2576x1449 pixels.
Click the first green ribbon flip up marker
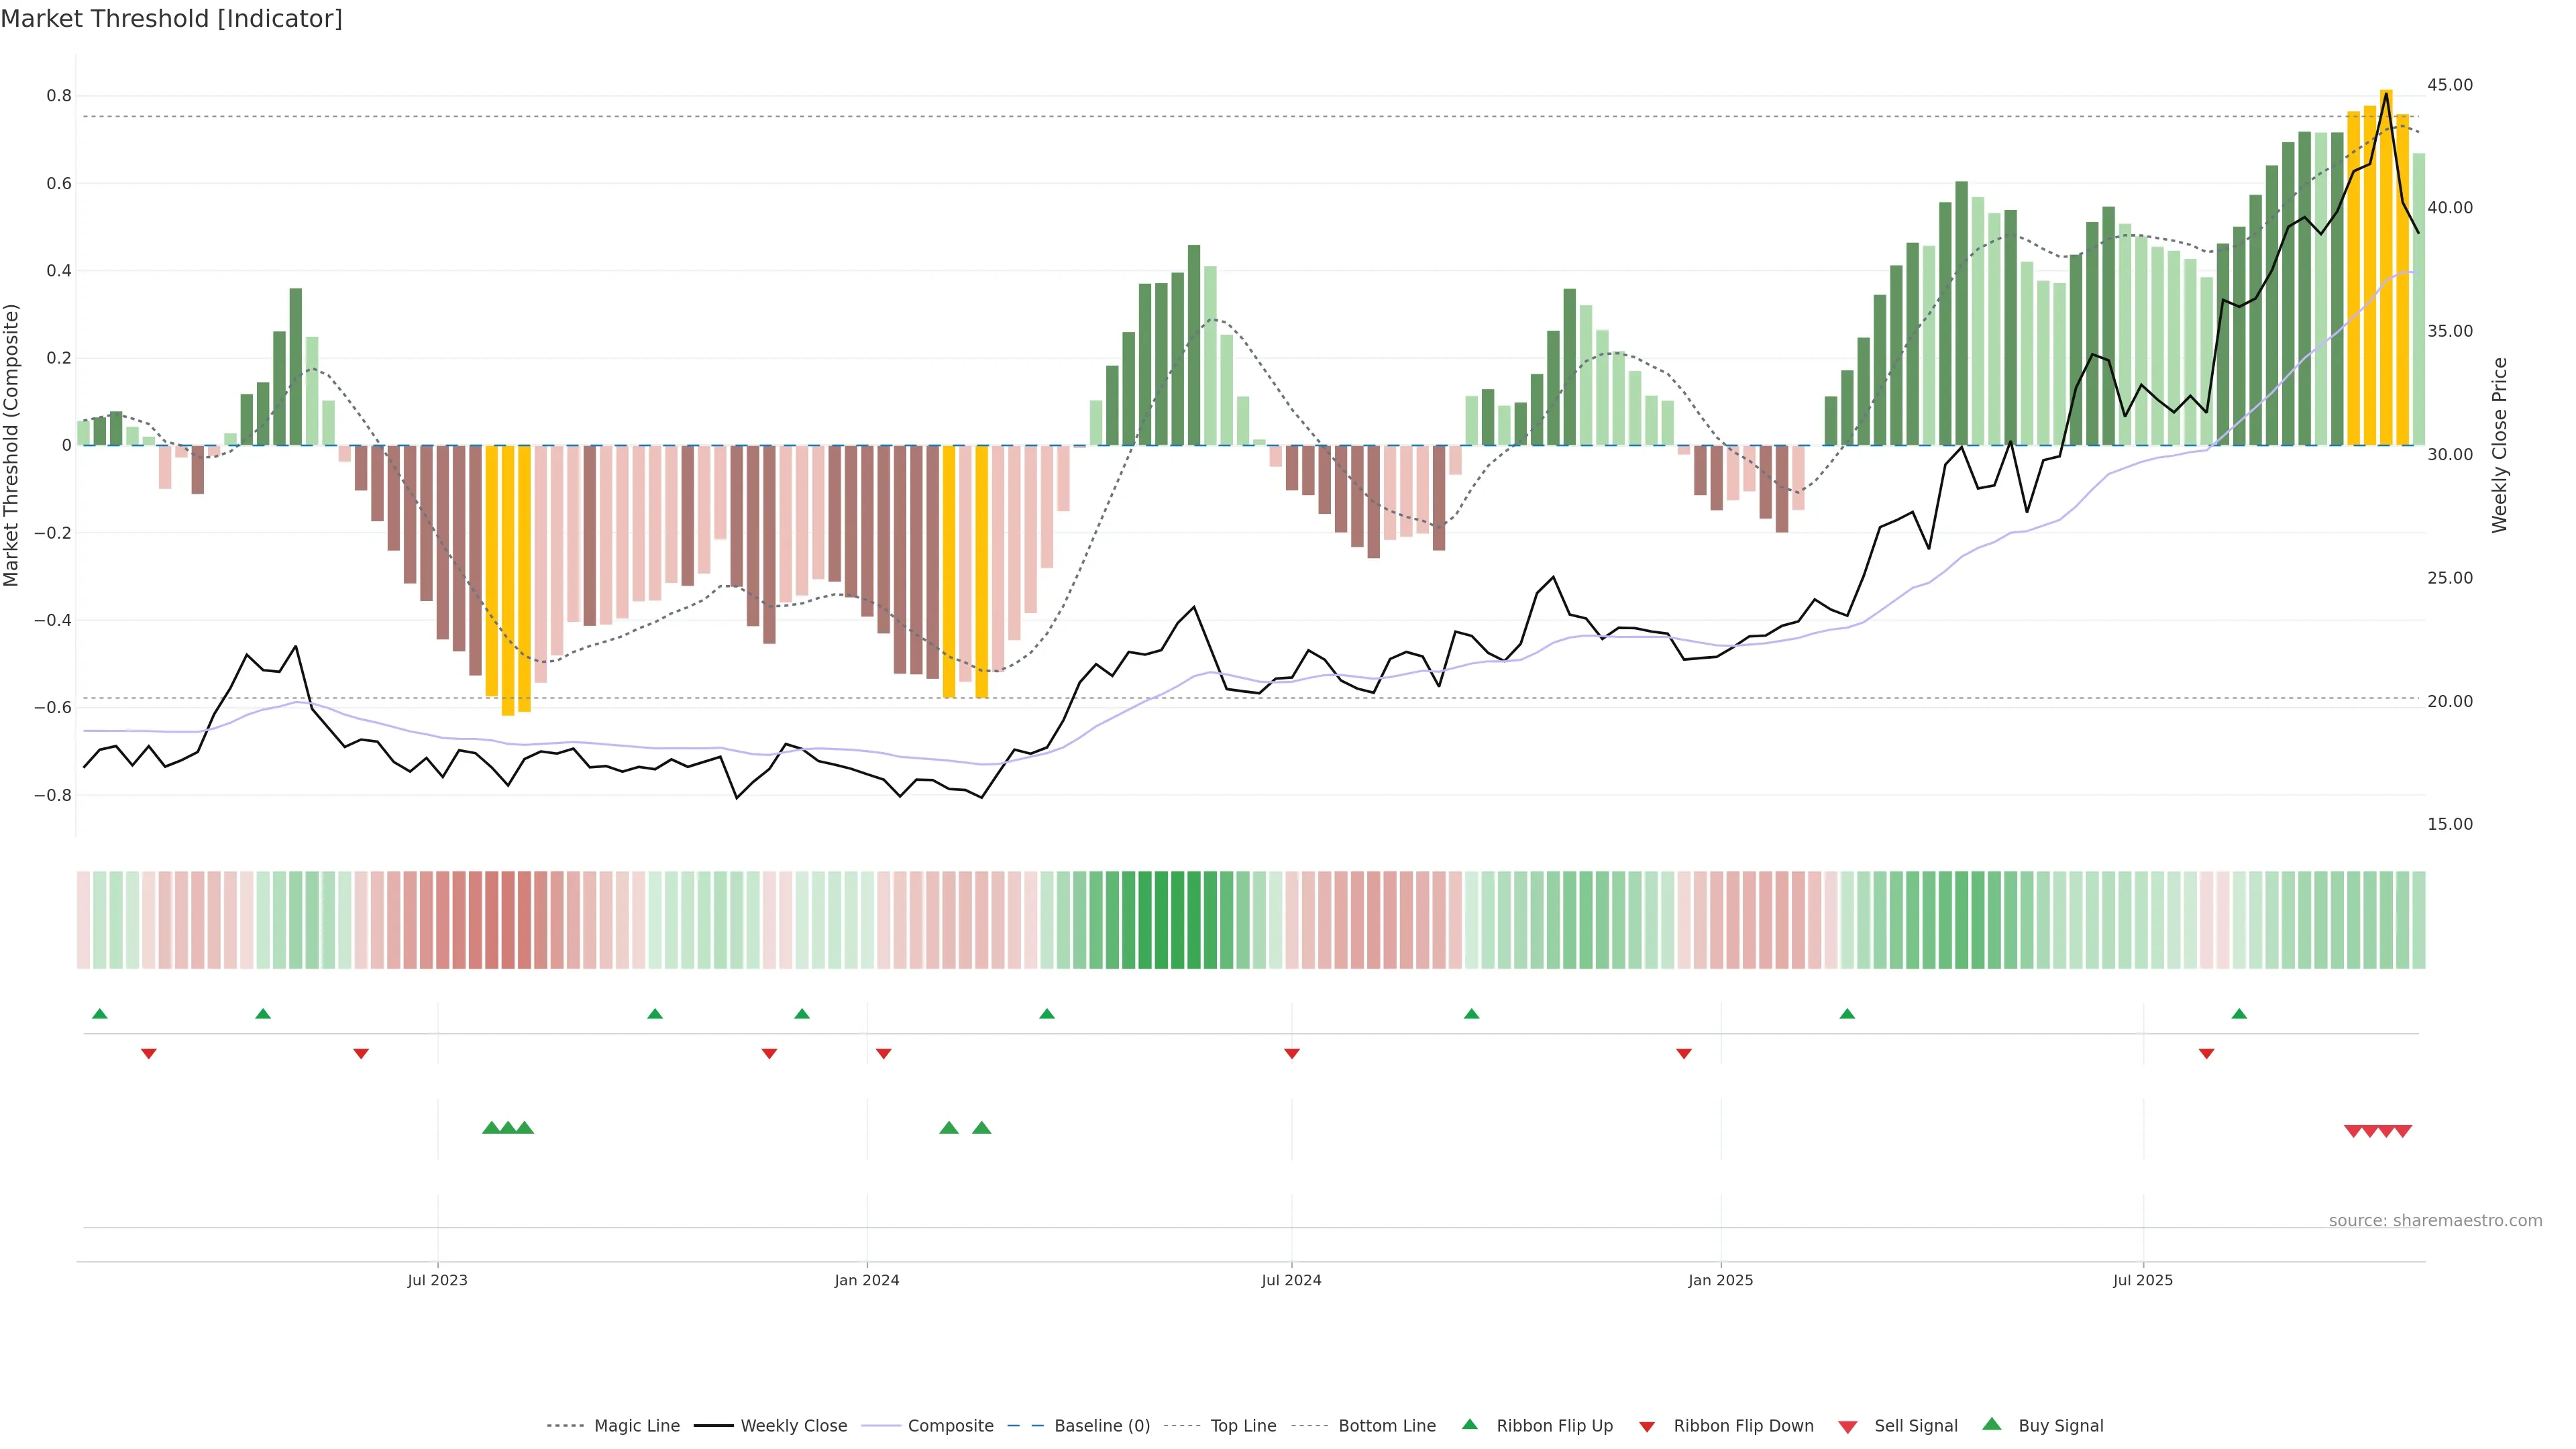click(99, 1014)
